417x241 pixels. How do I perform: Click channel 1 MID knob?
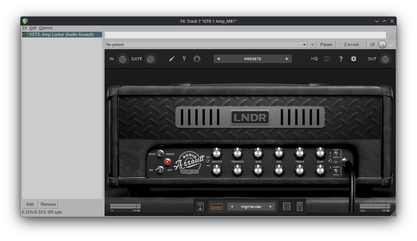pos(279,153)
